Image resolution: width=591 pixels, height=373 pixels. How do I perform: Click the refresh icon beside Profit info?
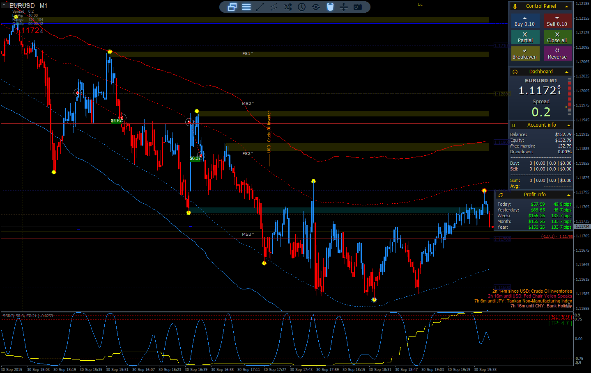[x=501, y=195]
